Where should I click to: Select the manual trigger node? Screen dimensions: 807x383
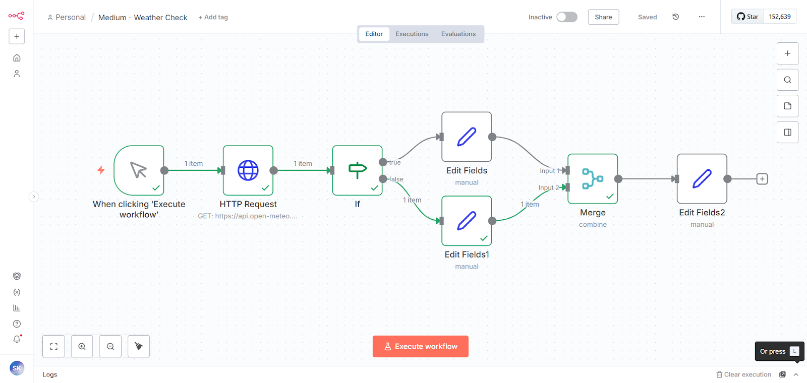point(139,170)
